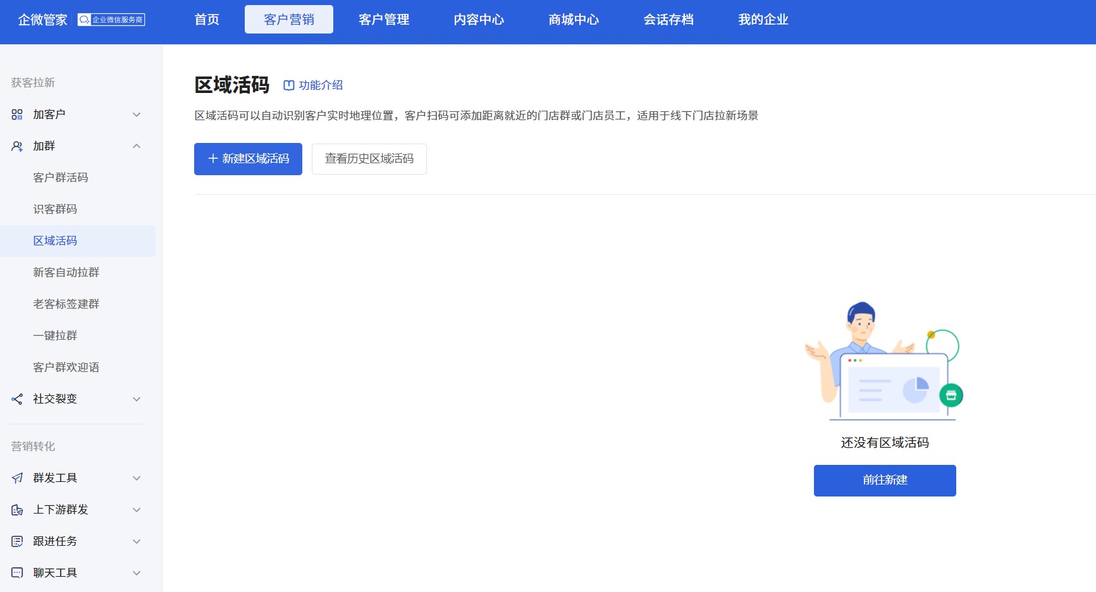The image size is (1096, 592).
Task: Click the 企微管家 brand name
Action: [x=42, y=20]
